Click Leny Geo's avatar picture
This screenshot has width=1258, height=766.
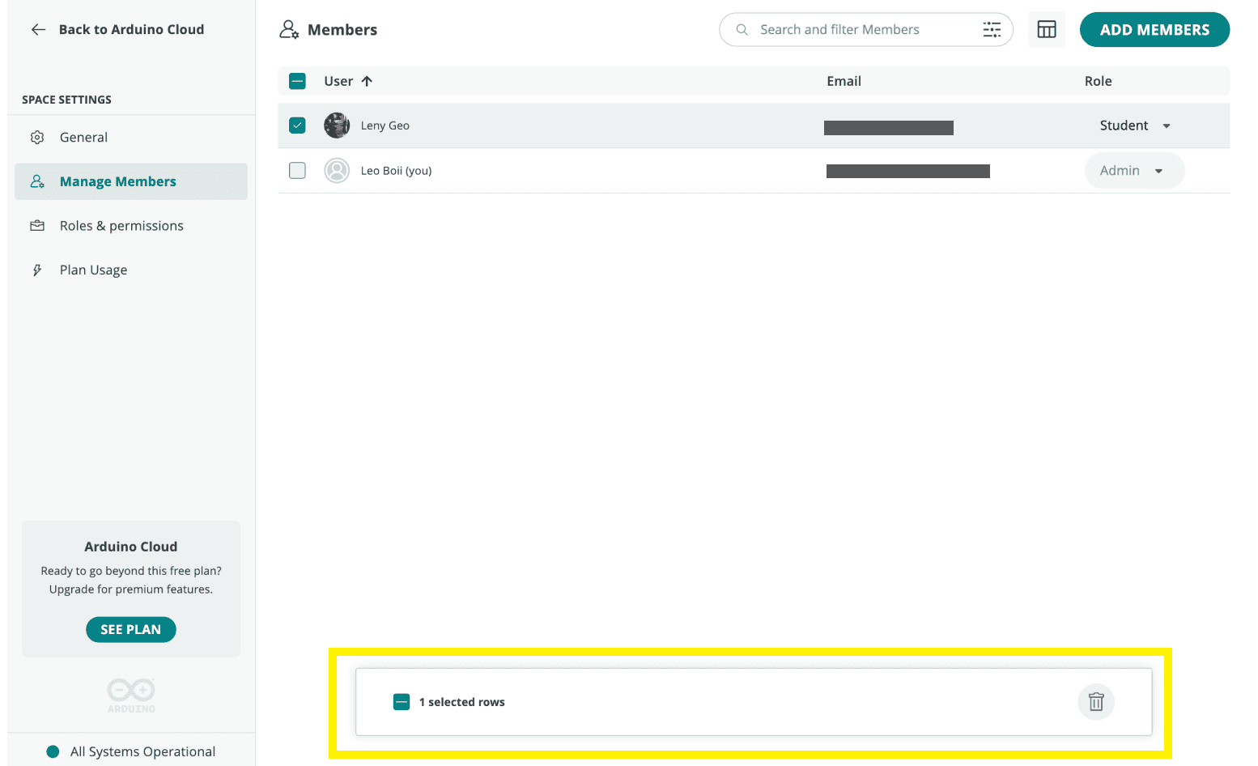(337, 126)
